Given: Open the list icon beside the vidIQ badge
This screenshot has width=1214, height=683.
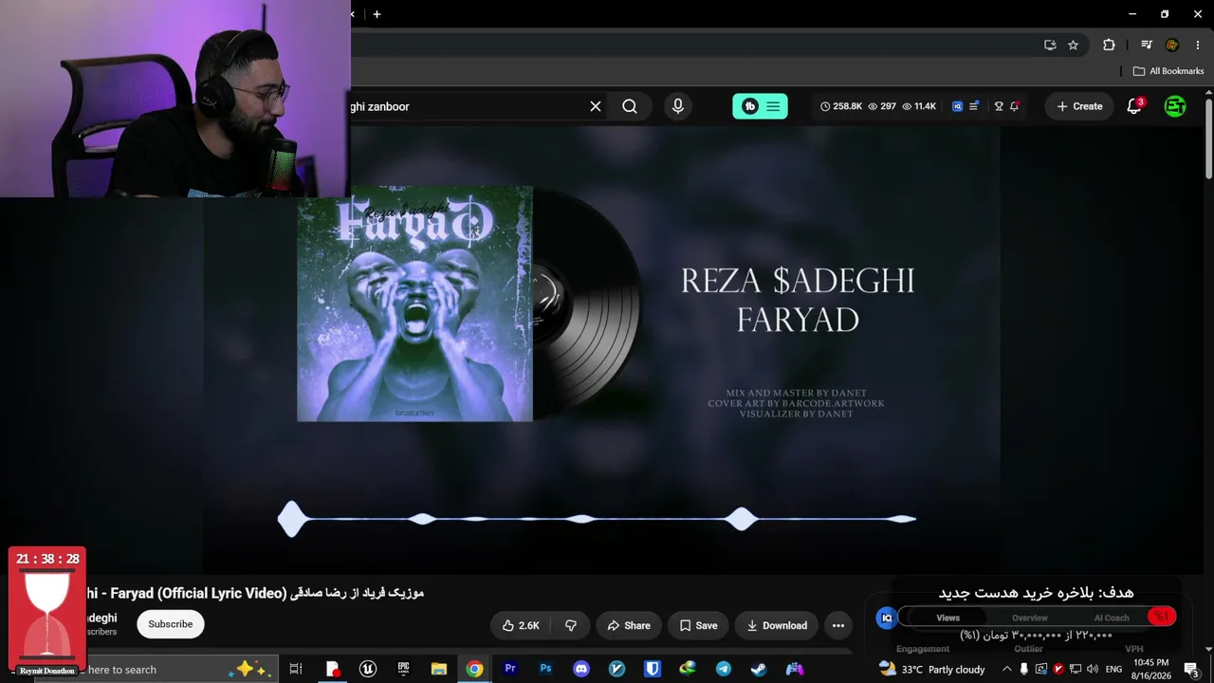Looking at the screenshot, I should 974,106.
